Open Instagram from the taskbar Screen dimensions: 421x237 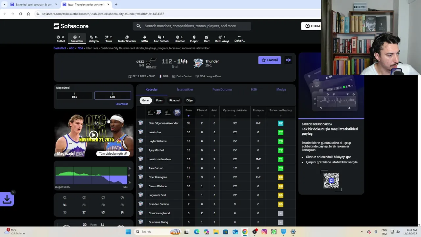264,232
